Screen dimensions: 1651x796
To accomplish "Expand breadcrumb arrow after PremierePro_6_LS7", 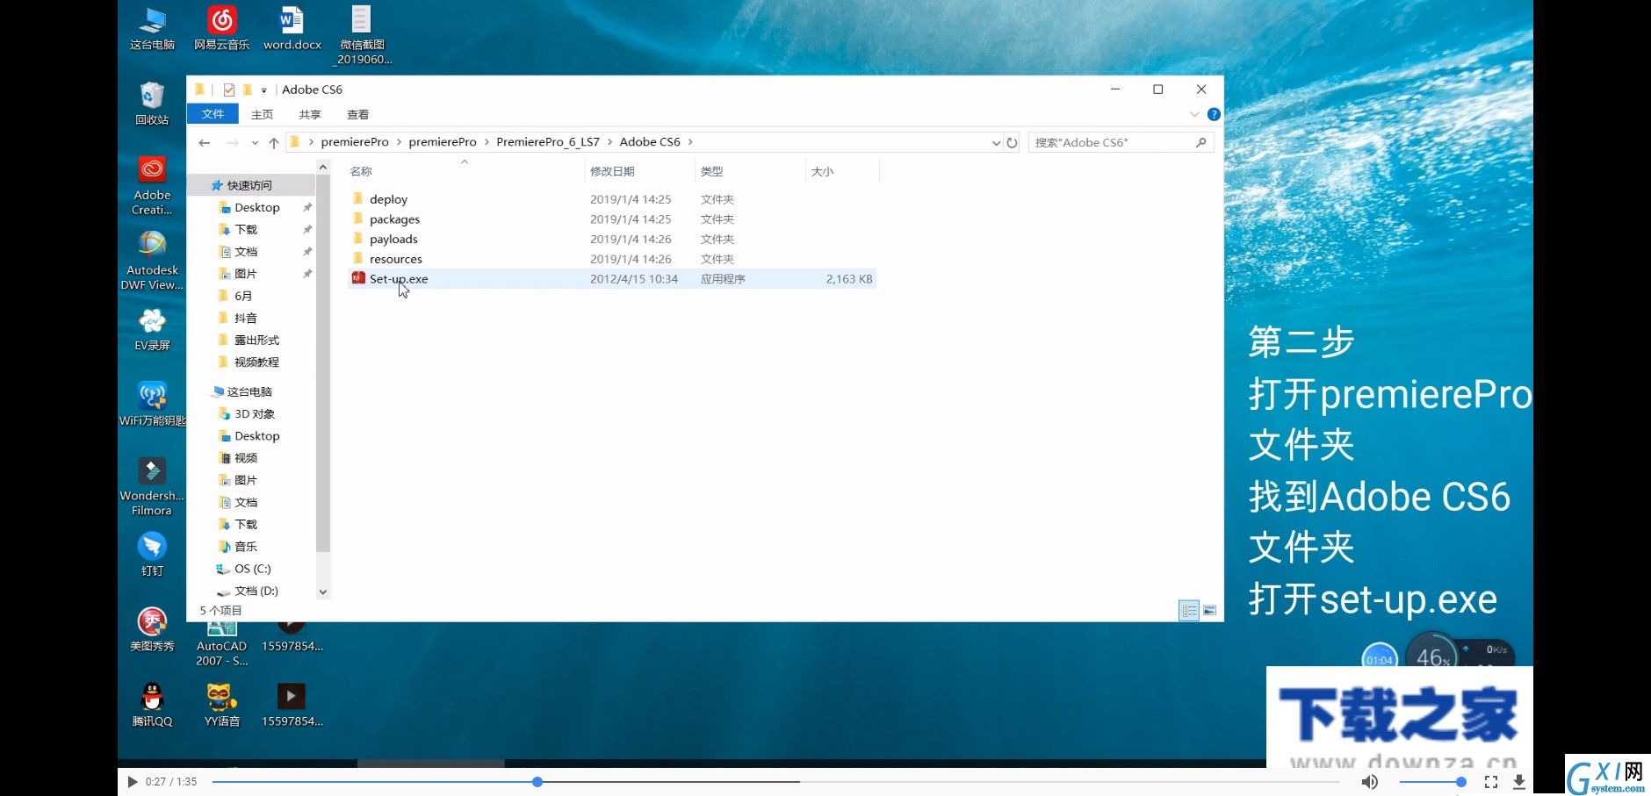I will [609, 142].
